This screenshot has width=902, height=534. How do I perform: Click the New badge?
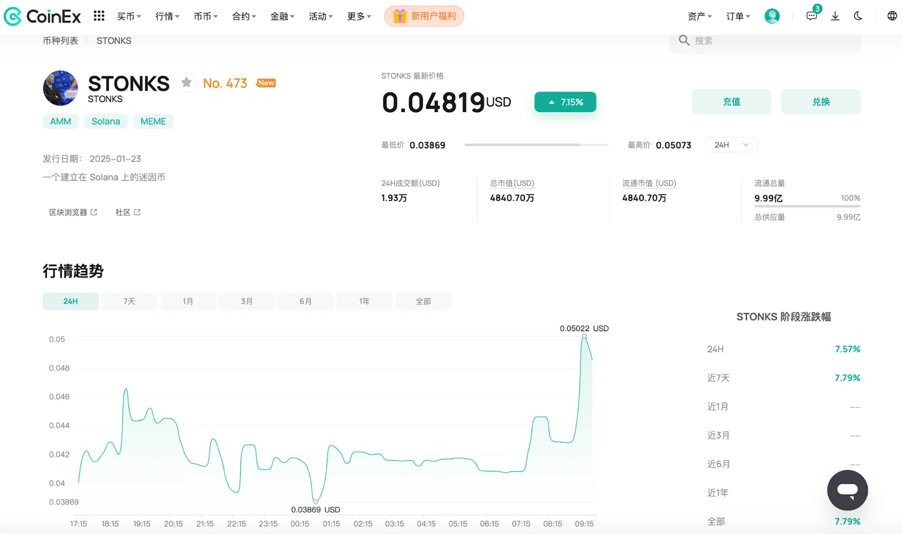tap(266, 83)
